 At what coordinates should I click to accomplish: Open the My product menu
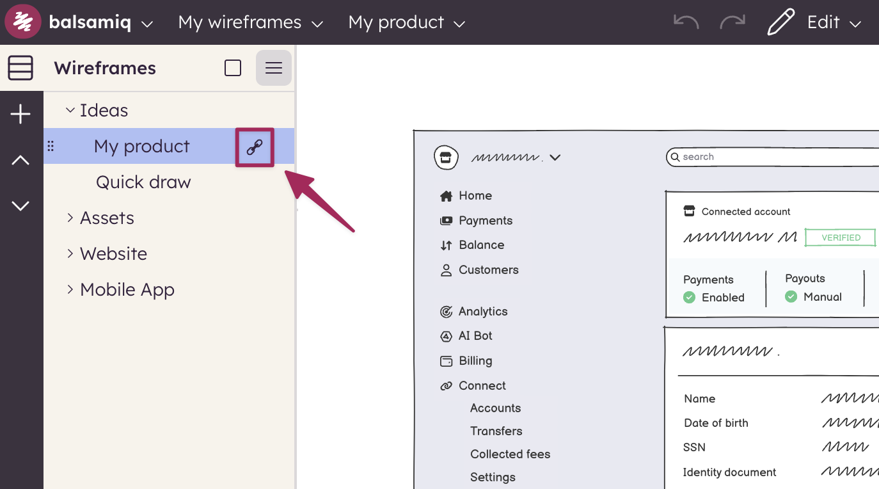[406, 22]
